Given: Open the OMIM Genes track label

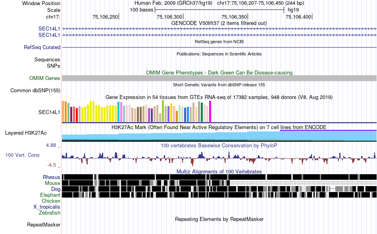Looking at the screenshot, I should [44, 78].
